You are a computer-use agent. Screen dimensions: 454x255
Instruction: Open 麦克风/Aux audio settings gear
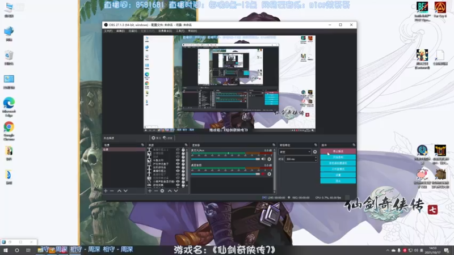tap(269, 159)
